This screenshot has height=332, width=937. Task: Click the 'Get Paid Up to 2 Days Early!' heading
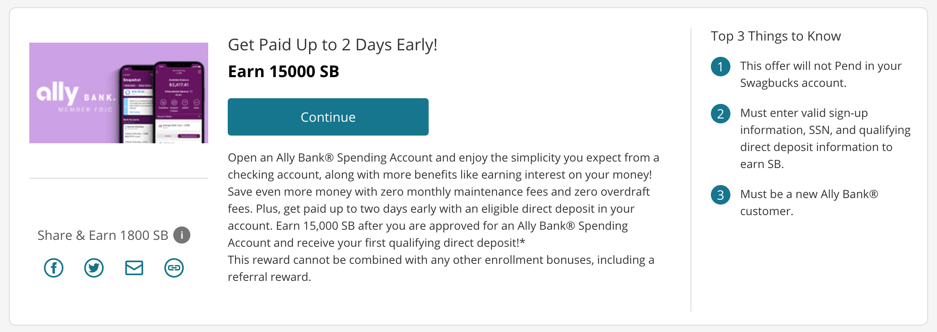[x=332, y=45]
